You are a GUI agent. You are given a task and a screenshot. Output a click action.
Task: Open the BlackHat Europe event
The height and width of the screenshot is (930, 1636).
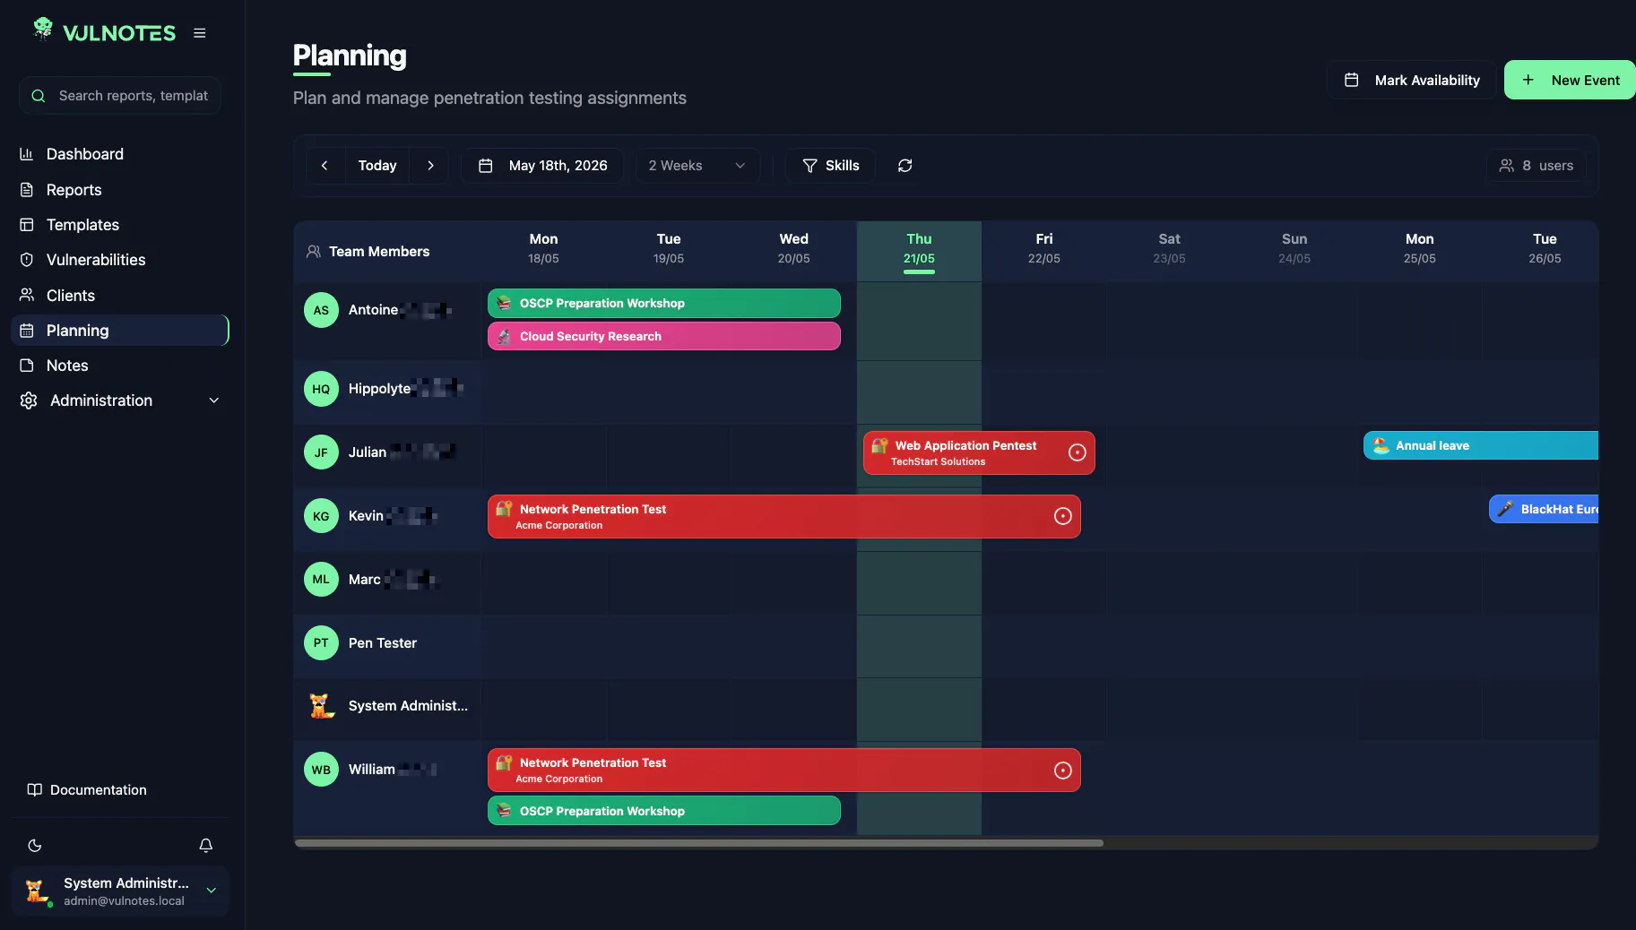pyautogui.click(x=1544, y=509)
